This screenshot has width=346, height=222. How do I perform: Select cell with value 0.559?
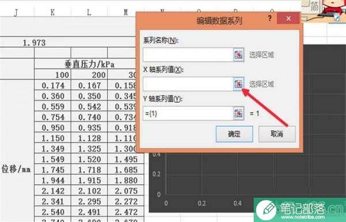[x=52, y=106]
